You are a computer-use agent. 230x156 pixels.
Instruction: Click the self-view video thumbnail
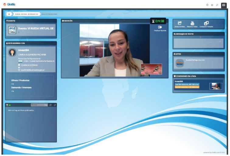point(151,69)
